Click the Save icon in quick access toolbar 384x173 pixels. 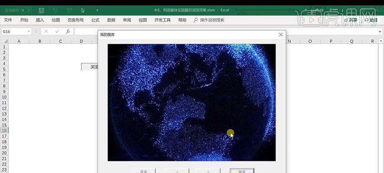[41, 10]
